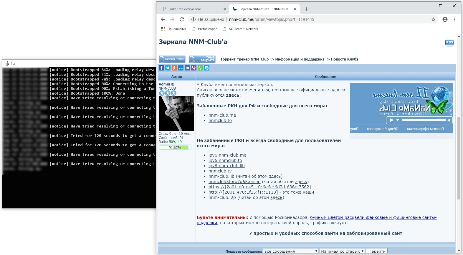Click the address bar URL
Viewport: 463px width, 255px height.
(272, 19)
